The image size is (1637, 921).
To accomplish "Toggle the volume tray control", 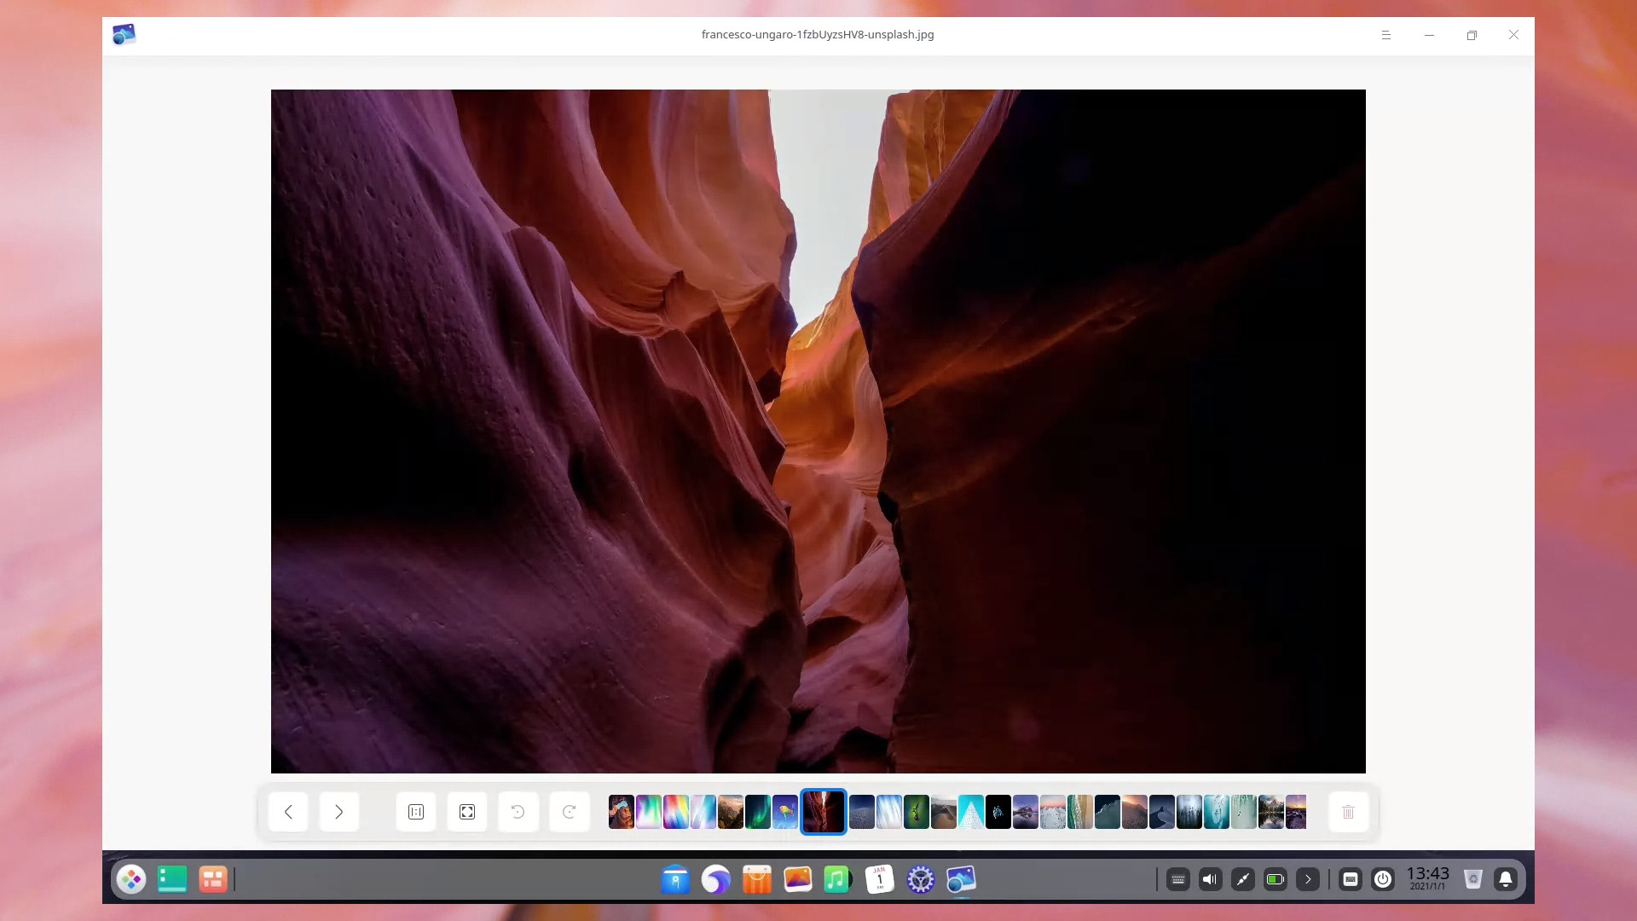I will pos(1210,879).
